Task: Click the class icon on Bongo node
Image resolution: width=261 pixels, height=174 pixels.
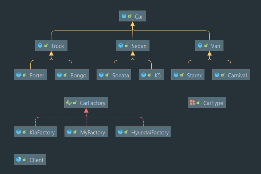Action: click(59, 75)
